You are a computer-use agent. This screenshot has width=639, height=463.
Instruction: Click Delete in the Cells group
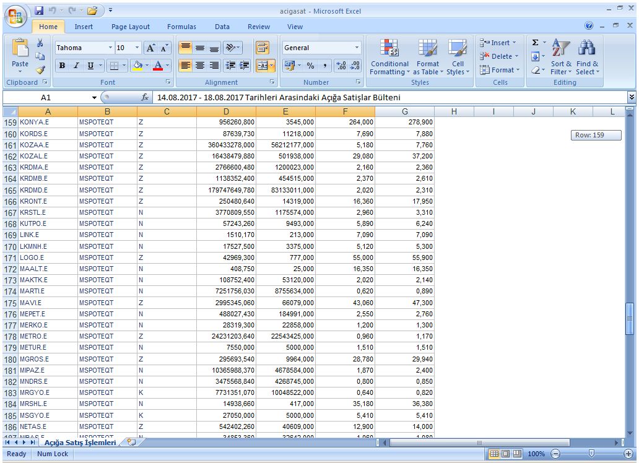click(x=499, y=56)
